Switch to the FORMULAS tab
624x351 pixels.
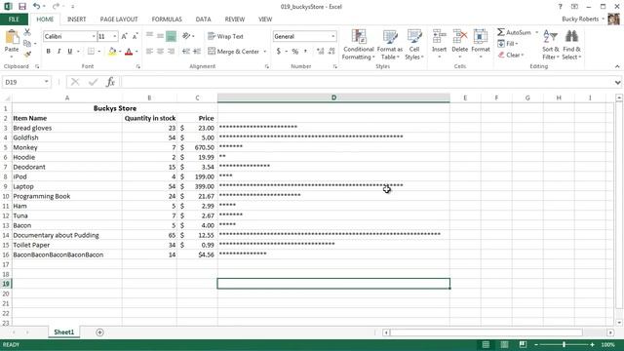167,19
